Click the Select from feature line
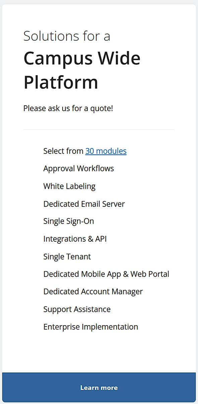 click(x=63, y=151)
